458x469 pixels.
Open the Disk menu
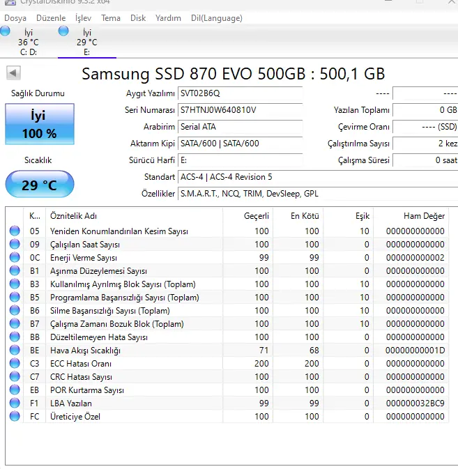click(138, 18)
